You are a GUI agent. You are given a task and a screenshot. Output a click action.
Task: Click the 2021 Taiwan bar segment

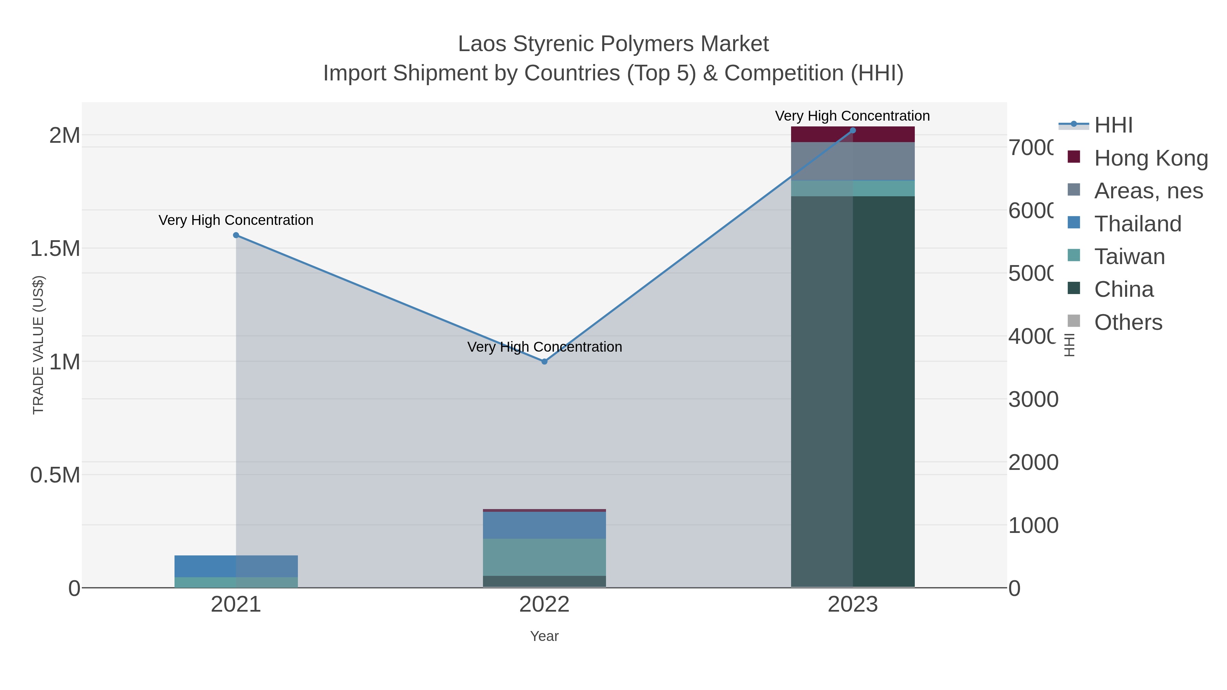[236, 582]
